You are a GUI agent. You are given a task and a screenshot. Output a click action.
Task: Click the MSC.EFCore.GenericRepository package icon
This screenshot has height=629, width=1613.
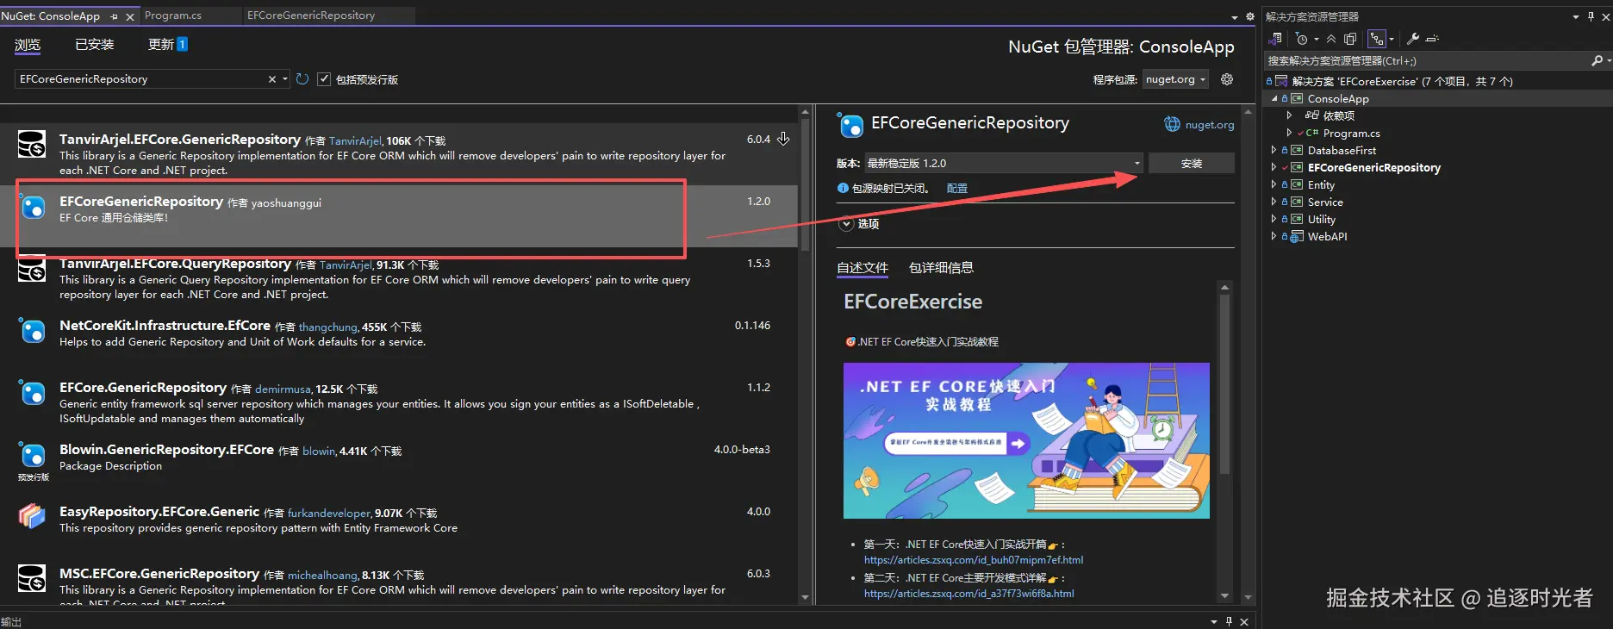coord(32,578)
